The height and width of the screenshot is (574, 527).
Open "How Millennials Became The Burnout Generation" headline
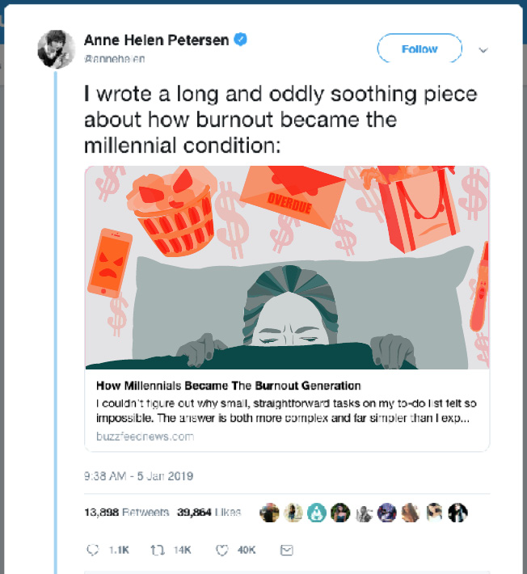point(228,386)
